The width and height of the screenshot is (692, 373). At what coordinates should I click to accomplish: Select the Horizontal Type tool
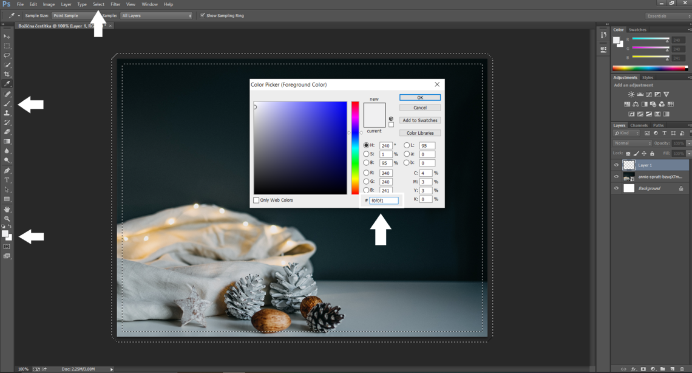coord(7,180)
